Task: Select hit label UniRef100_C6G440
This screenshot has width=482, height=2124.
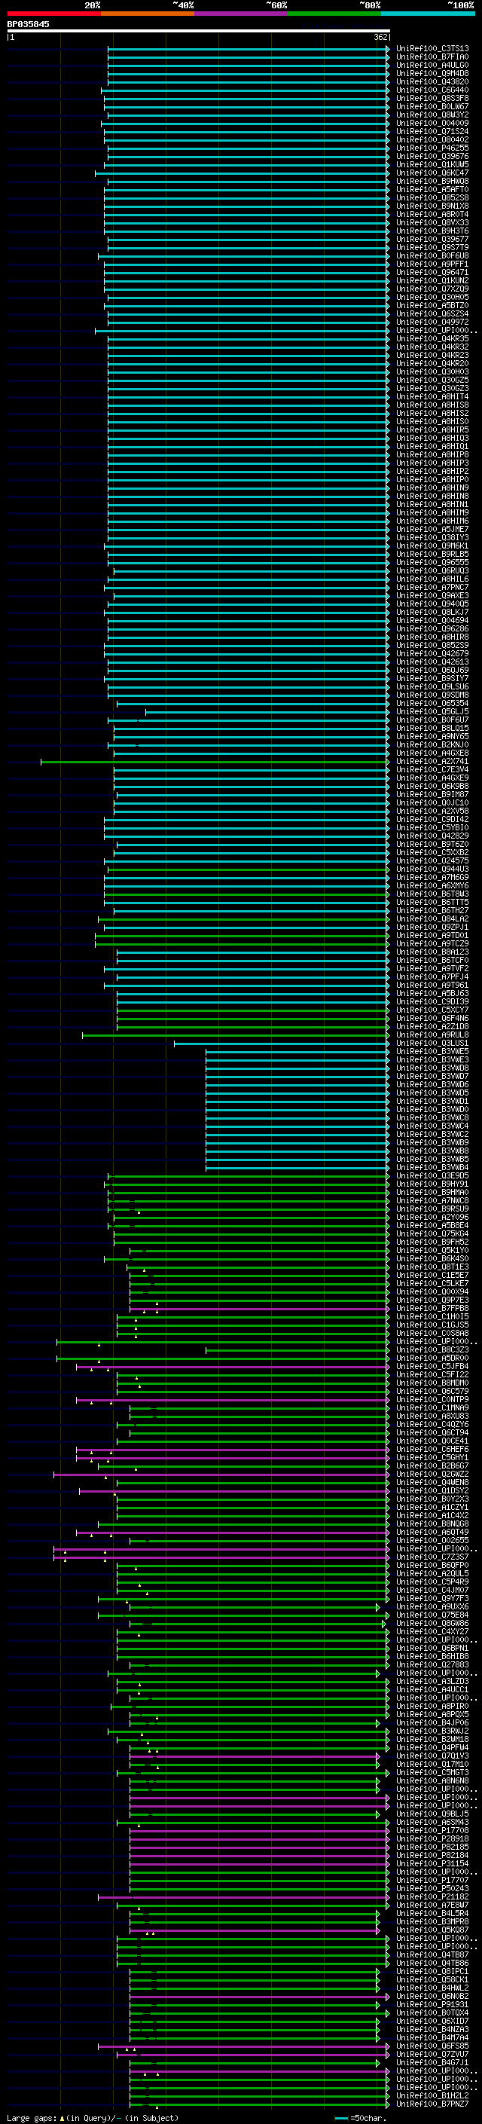Action: click(x=432, y=90)
